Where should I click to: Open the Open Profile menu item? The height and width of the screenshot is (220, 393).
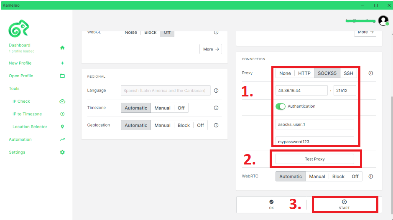tap(21, 76)
